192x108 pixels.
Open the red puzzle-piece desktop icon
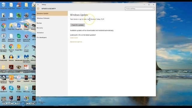pos(4,88)
